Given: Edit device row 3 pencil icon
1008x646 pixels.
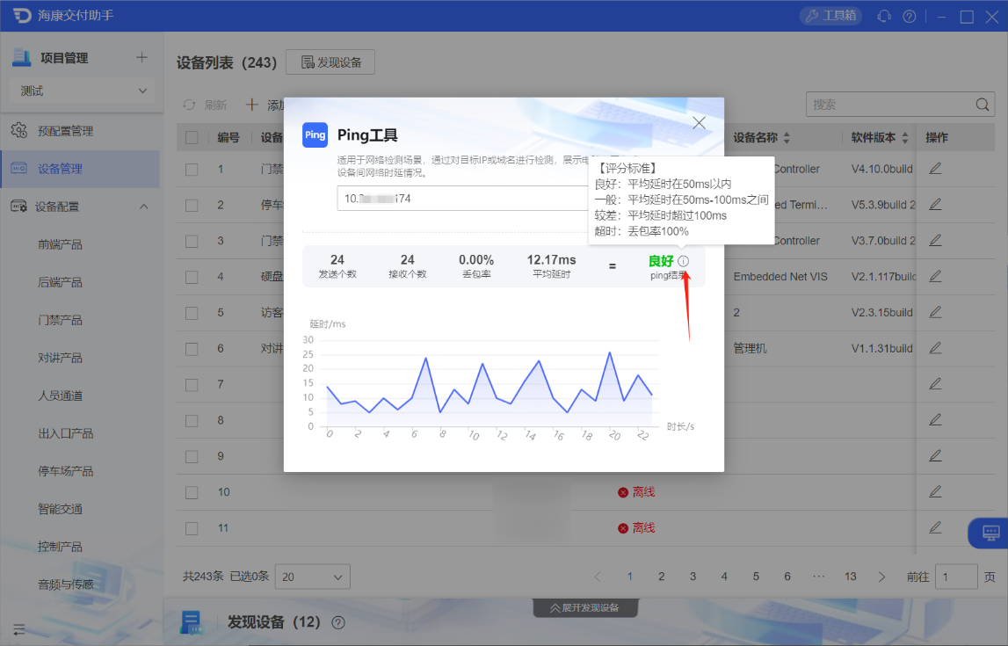Looking at the screenshot, I should click(935, 241).
